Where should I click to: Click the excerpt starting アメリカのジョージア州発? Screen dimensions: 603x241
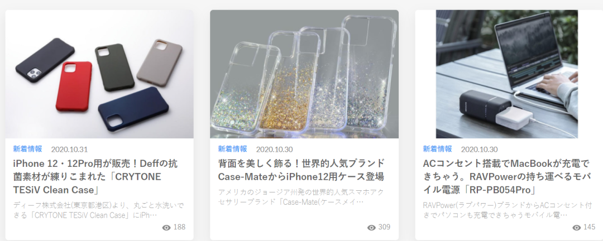tap(301, 197)
